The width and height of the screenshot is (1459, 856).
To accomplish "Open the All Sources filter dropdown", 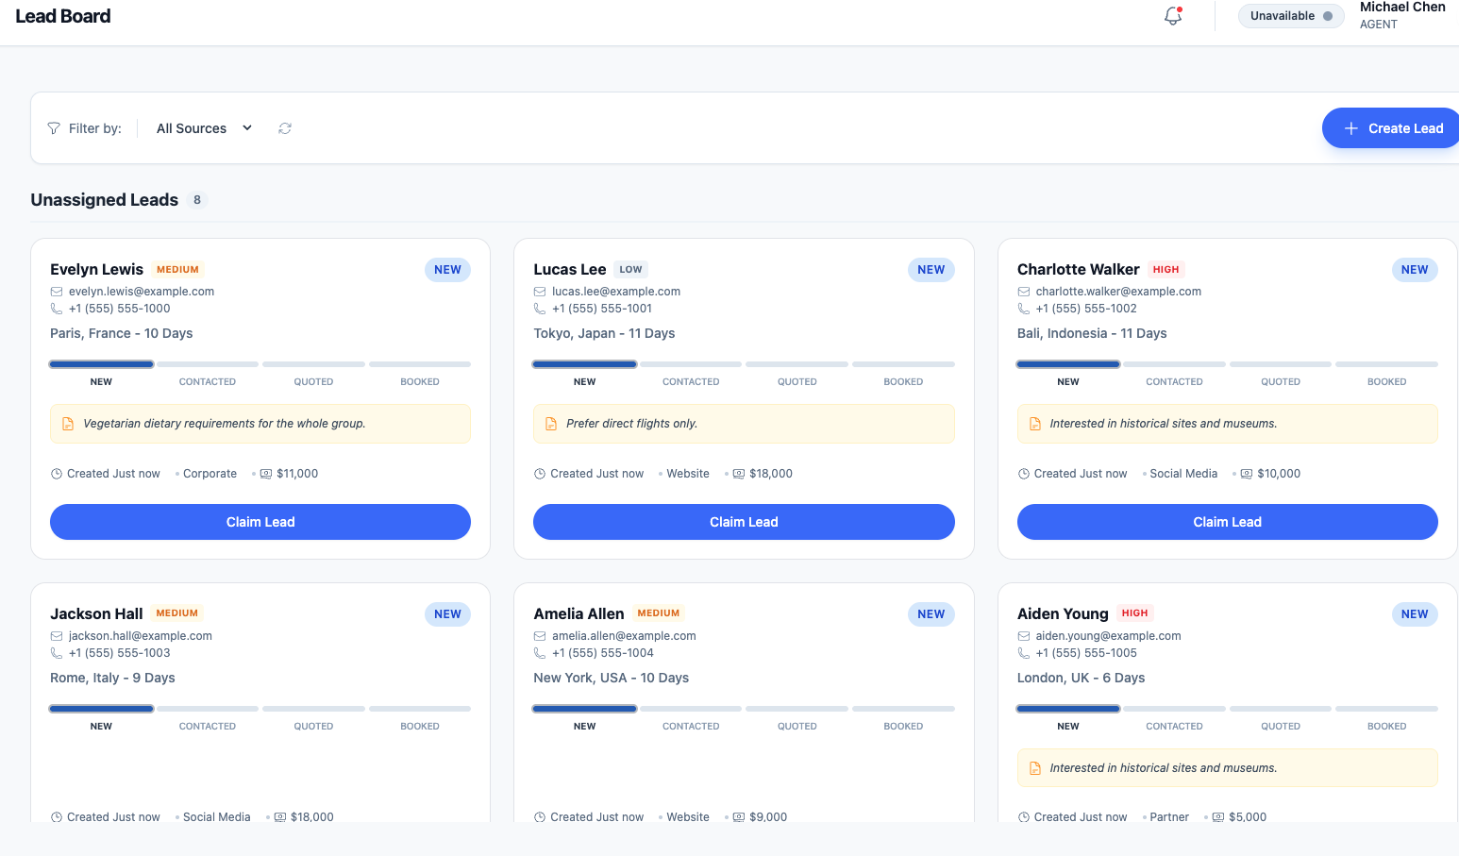I will point(204,128).
